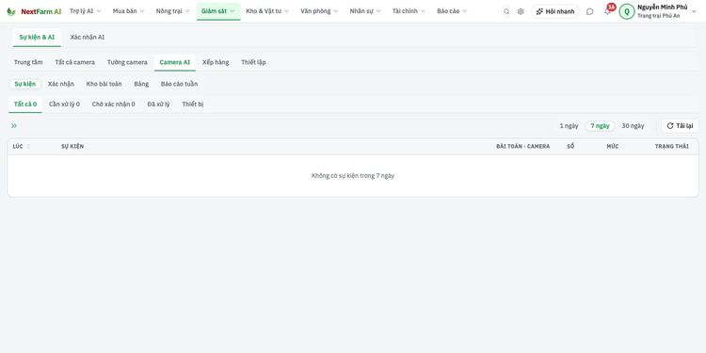Click the Không có sự kiện message
This screenshot has height=353, width=706.
(x=353, y=176)
